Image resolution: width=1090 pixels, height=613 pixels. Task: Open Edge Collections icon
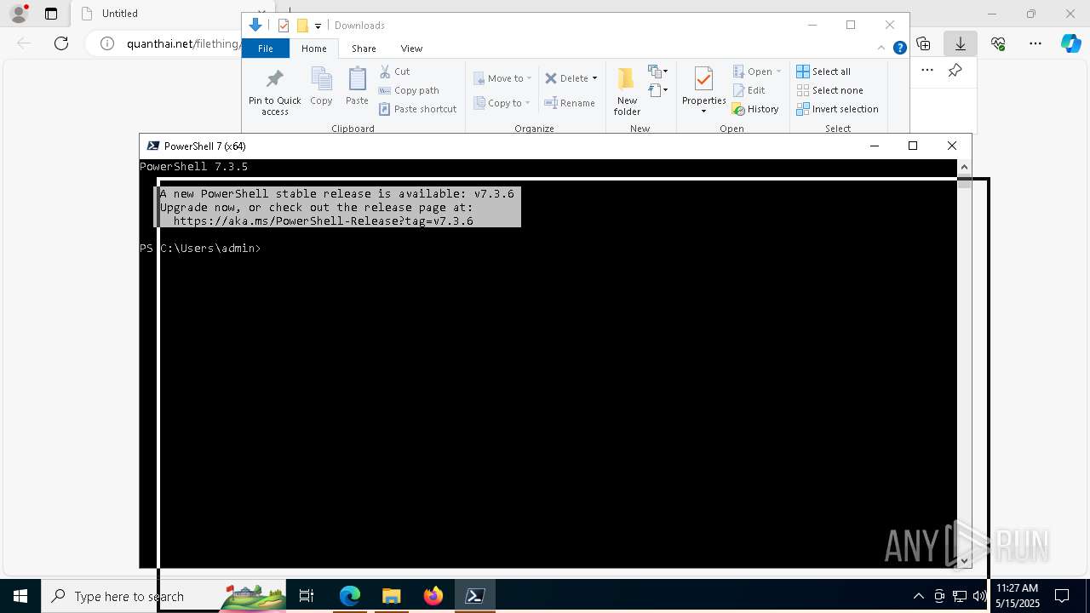click(x=923, y=43)
